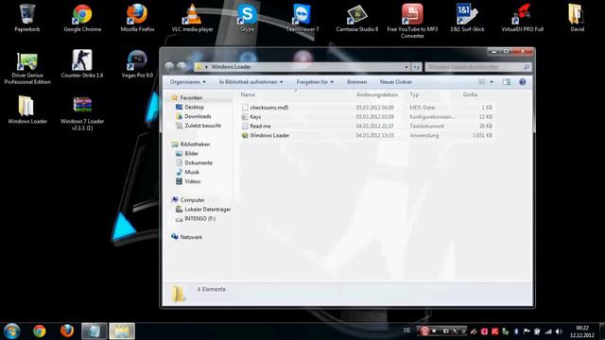Select the TeamViewer 7 shortcut
This screenshot has width=605, height=340.
coord(302,18)
